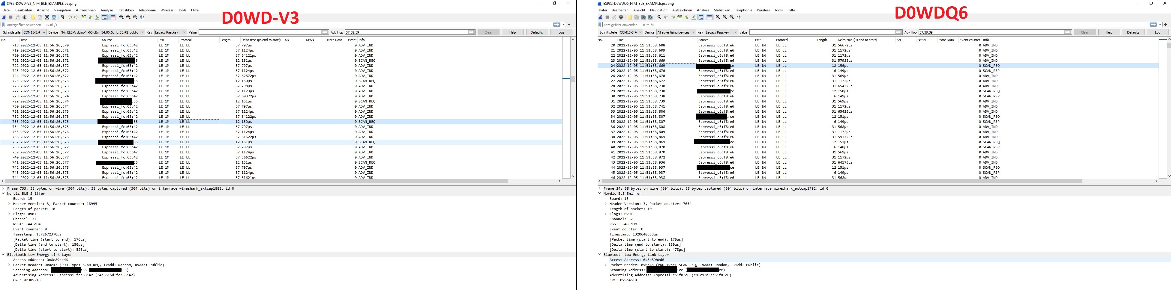The width and height of the screenshot is (1176, 290).
Task: Jump to first packet in D0WD-V3 window
Action: point(90,17)
